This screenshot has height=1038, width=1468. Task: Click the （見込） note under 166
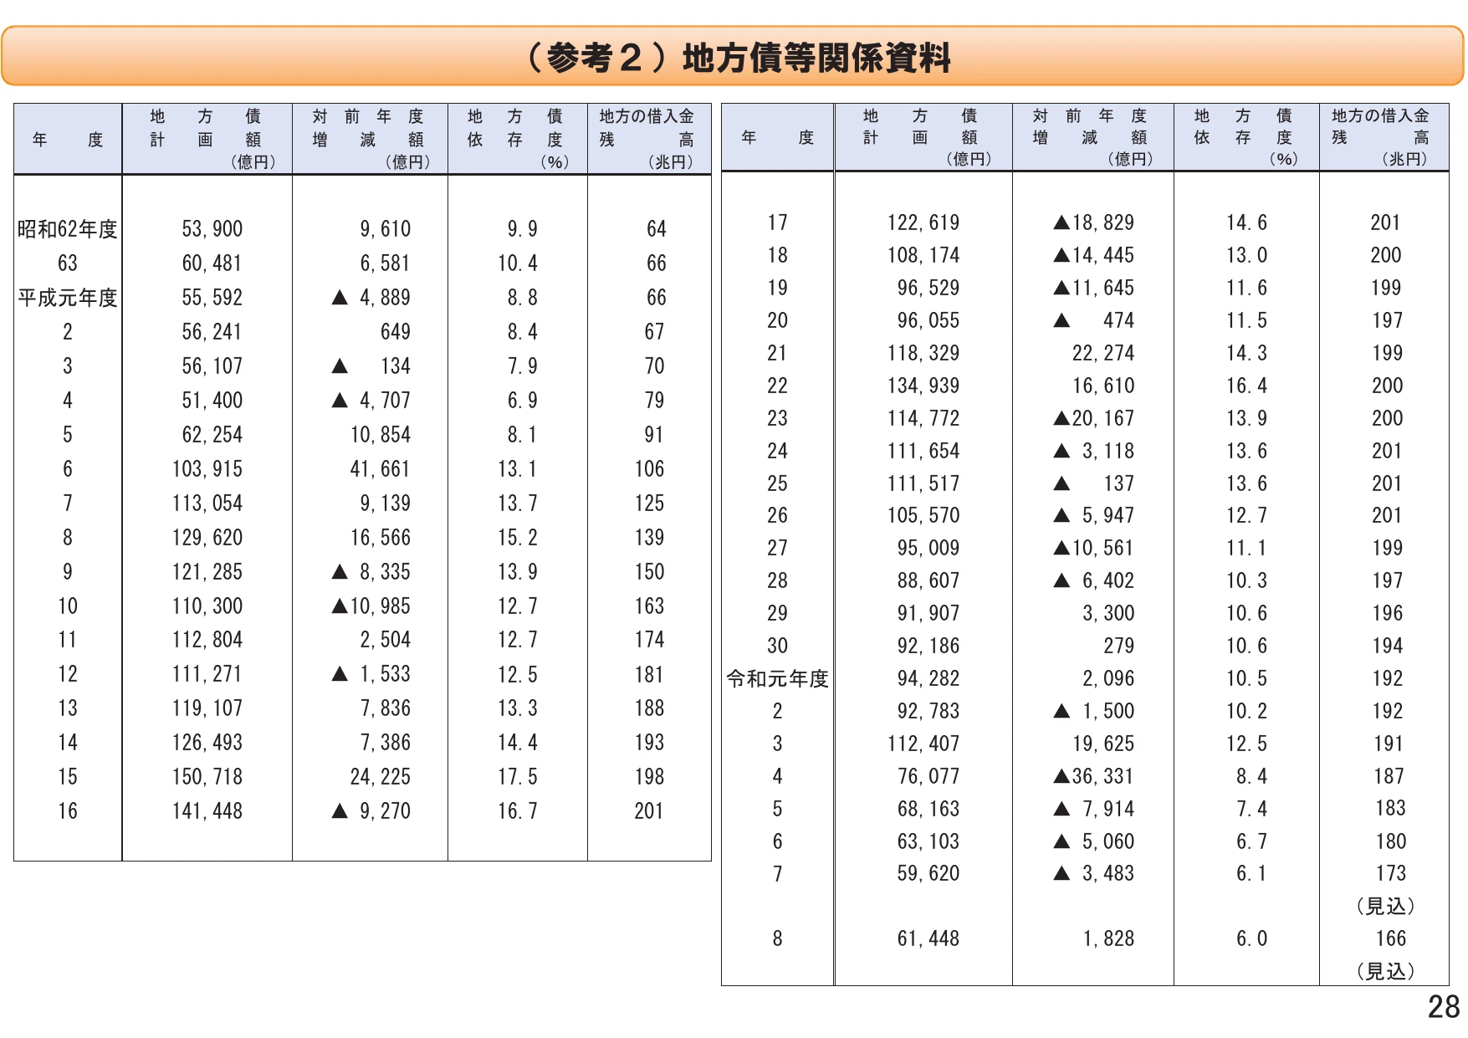pyautogui.click(x=1385, y=972)
